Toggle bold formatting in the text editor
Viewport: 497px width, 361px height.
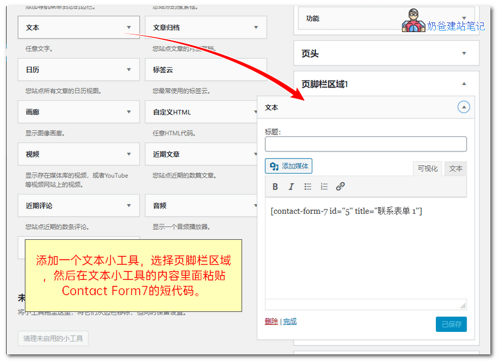pos(275,187)
